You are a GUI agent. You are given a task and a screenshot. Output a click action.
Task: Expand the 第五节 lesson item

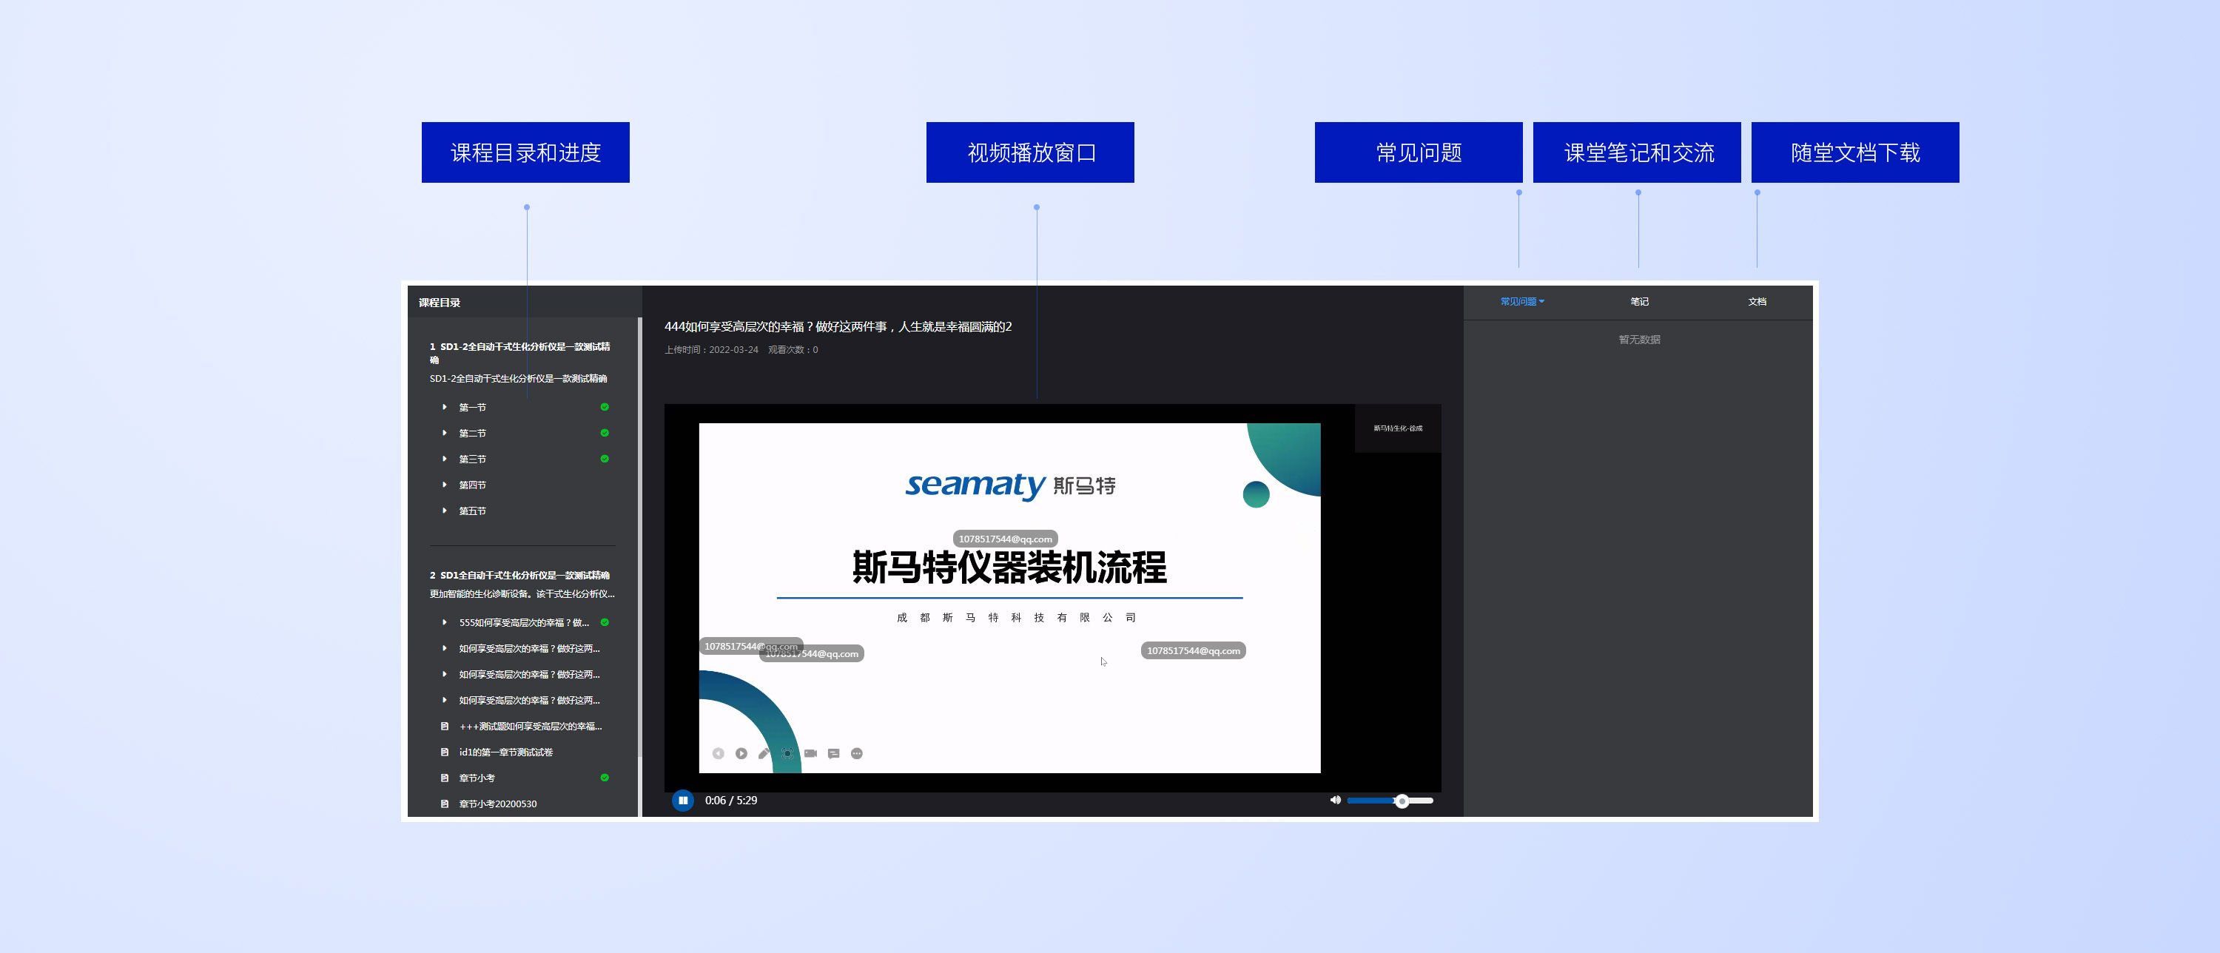coord(471,511)
